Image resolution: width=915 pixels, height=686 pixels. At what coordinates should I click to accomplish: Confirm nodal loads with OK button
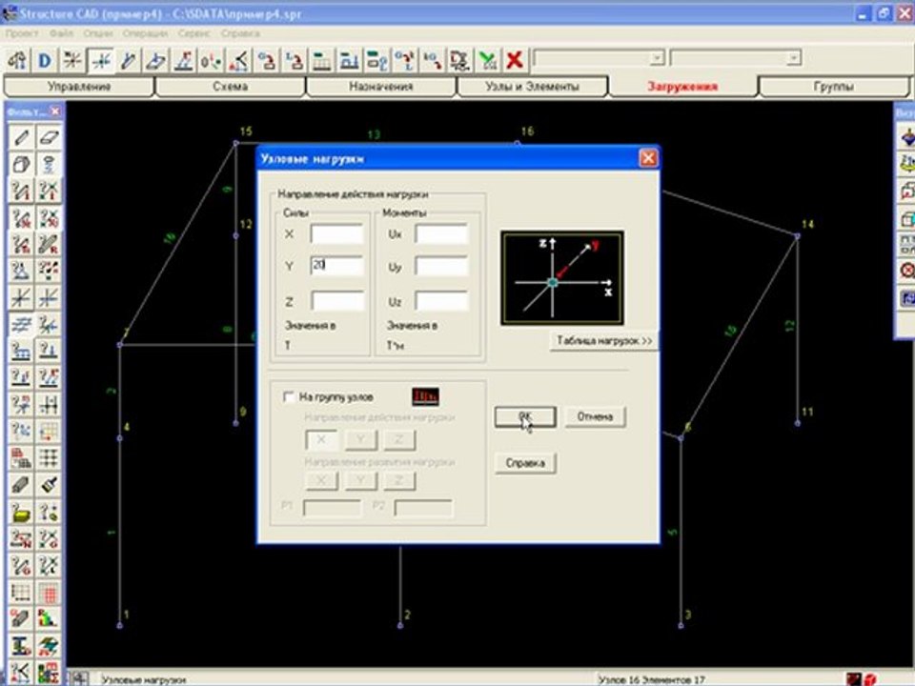(x=525, y=416)
